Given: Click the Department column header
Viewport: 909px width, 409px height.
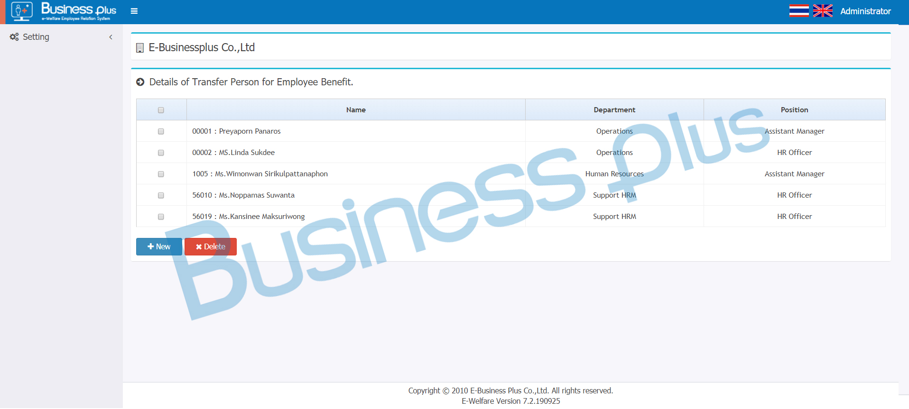Looking at the screenshot, I should [x=614, y=109].
